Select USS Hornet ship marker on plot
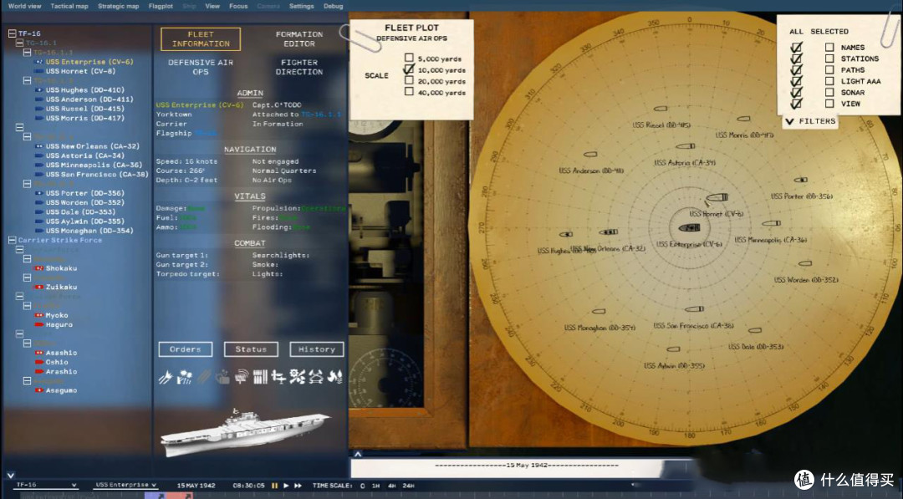Image resolution: width=903 pixels, height=499 pixels. tap(717, 197)
